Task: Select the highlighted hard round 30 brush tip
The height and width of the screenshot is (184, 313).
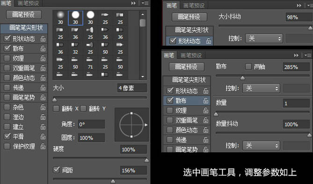Action: [75, 18]
